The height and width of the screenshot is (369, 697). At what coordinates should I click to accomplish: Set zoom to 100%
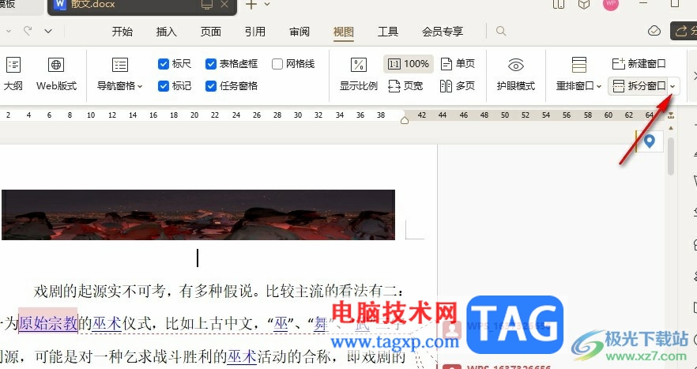coord(408,64)
